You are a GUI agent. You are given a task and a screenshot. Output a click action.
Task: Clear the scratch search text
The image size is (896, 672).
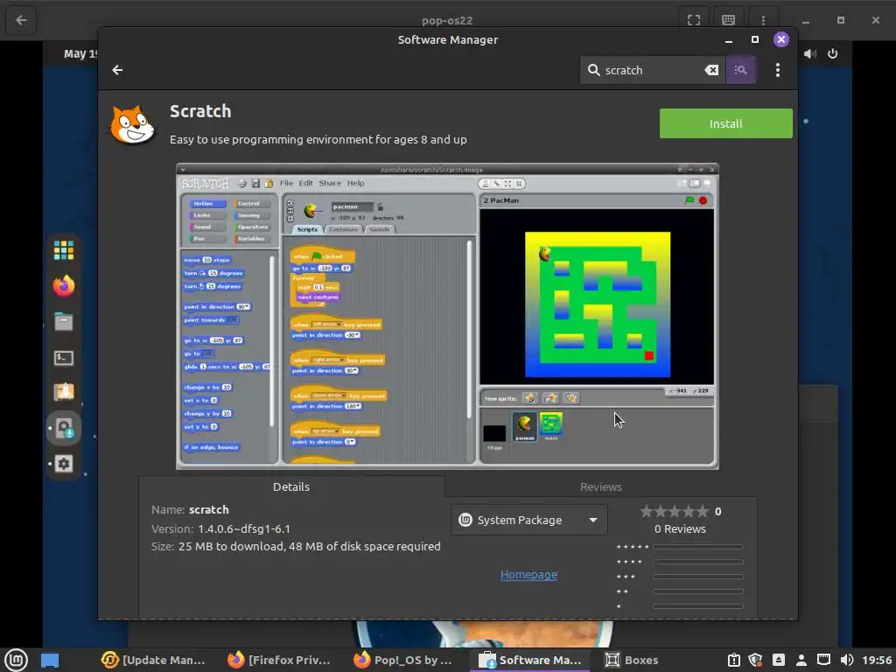[711, 70]
